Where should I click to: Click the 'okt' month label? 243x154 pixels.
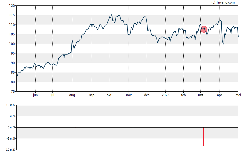tap(109, 95)
